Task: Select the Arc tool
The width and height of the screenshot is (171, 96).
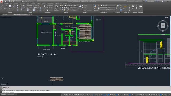Action: (14, 7)
